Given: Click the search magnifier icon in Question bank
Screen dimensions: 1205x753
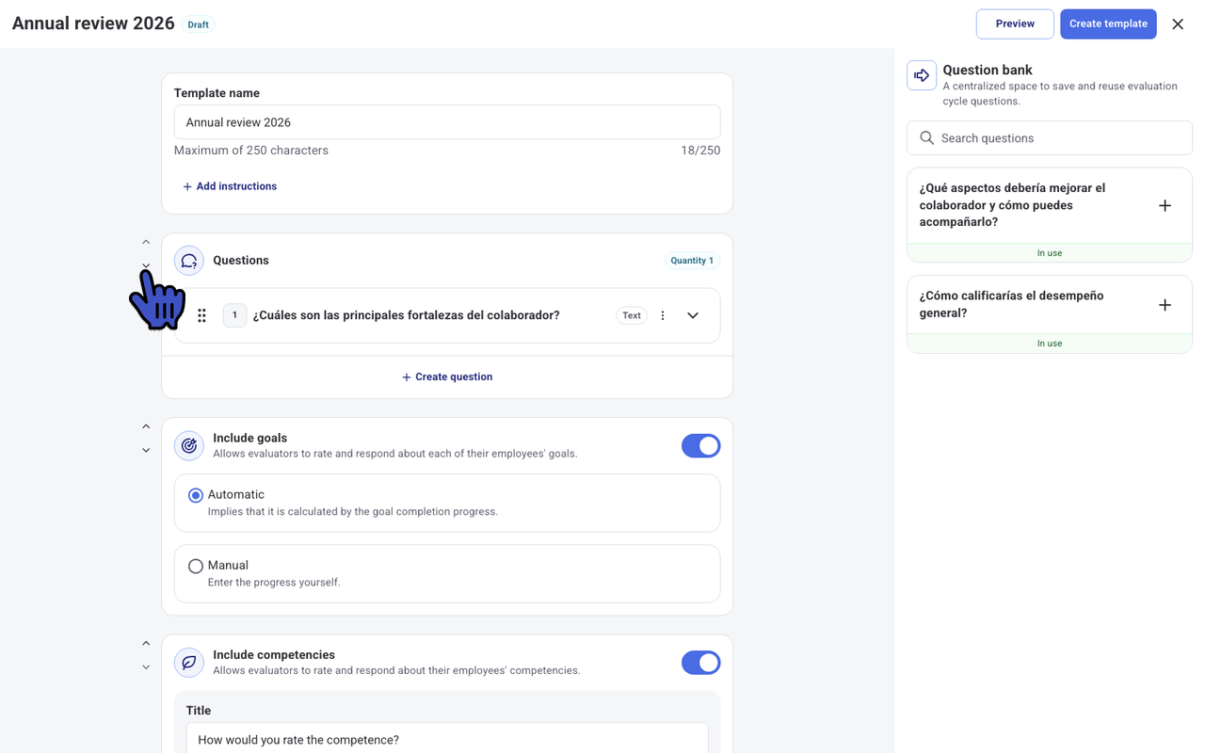Looking at the screenshot, I should [x=927, y=138].
